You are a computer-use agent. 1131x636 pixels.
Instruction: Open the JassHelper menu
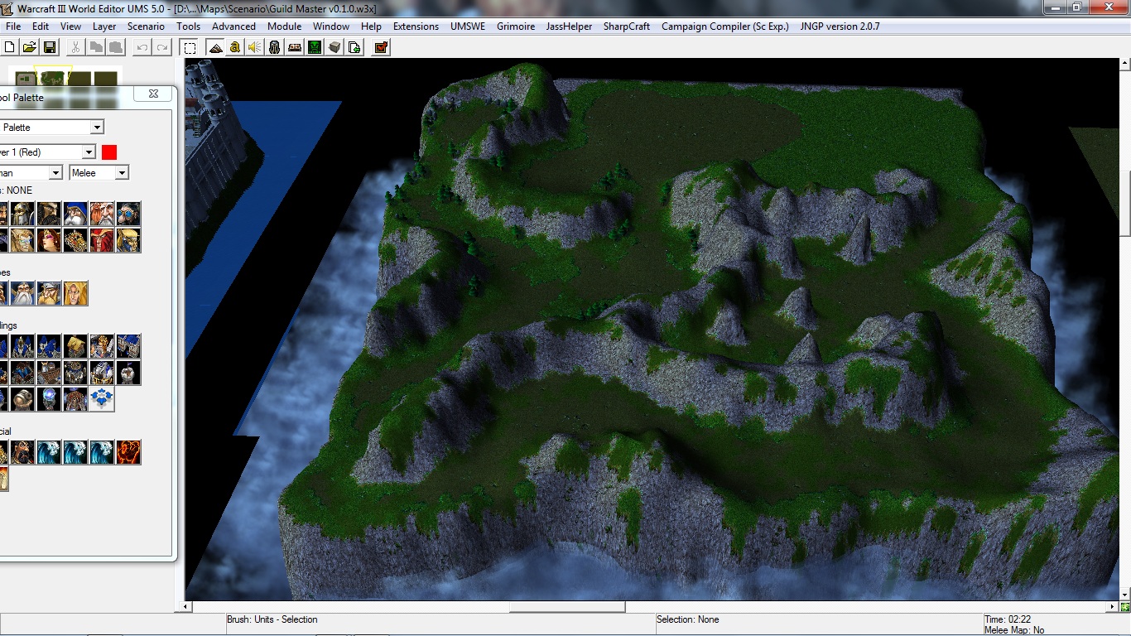click(x=569, y=26)
